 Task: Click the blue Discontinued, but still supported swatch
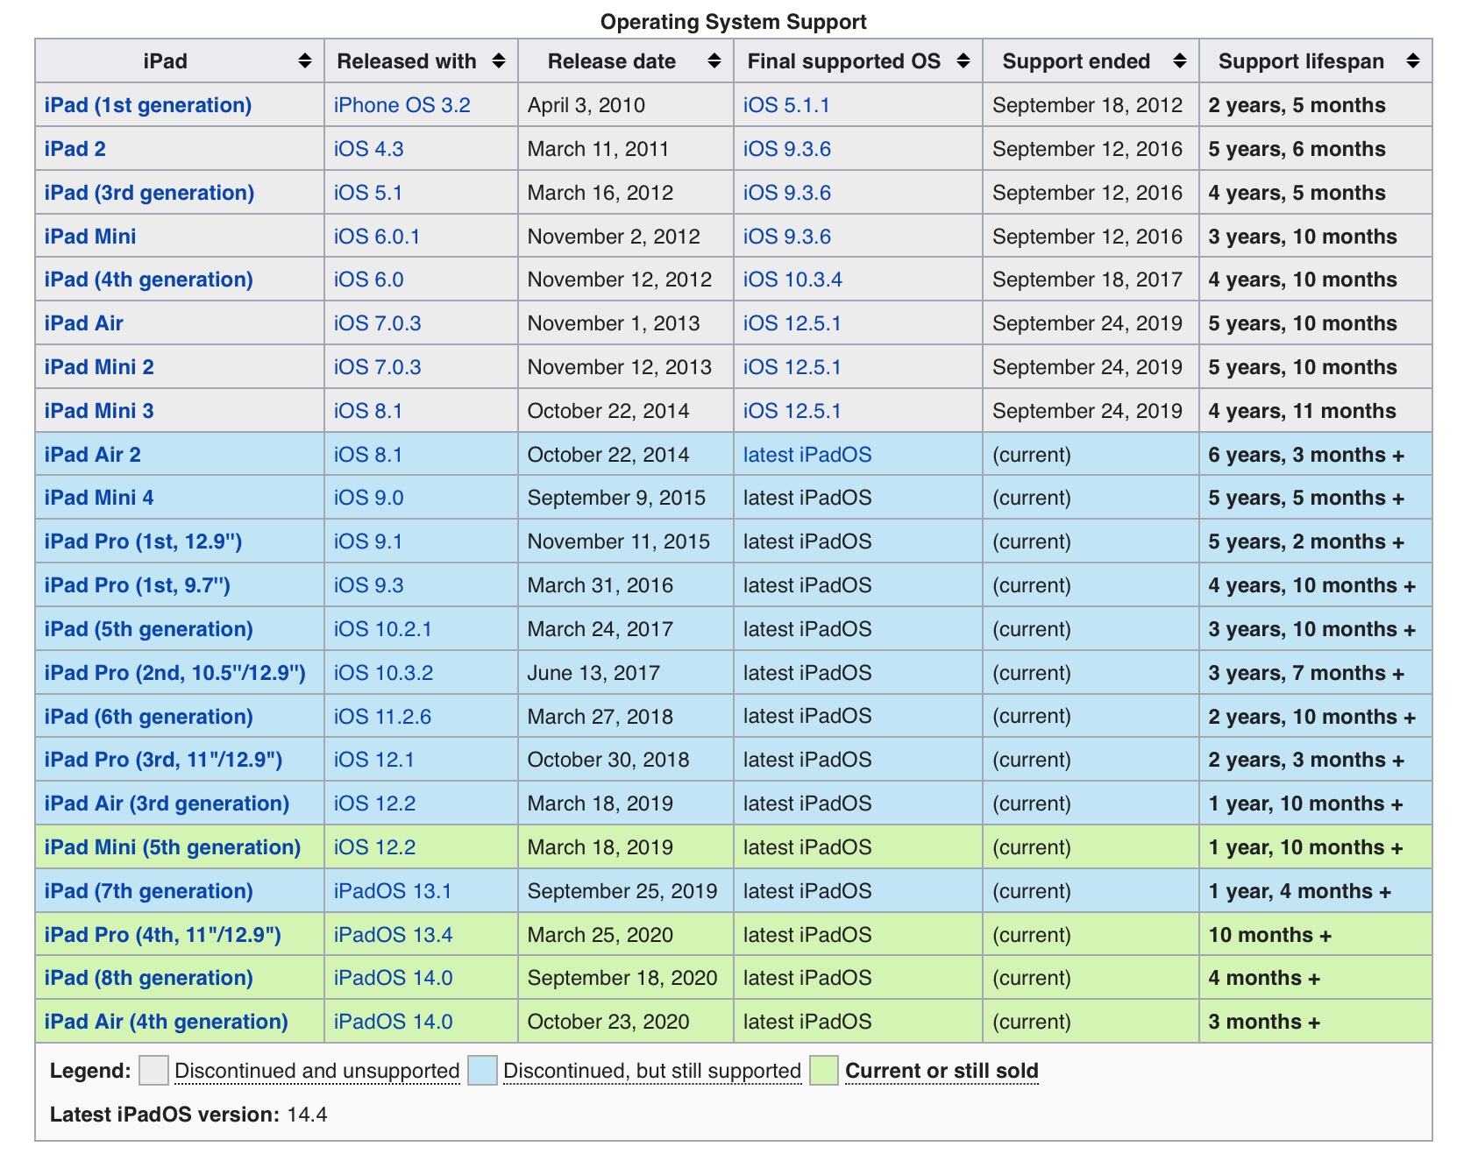[x=482, y=1070]
